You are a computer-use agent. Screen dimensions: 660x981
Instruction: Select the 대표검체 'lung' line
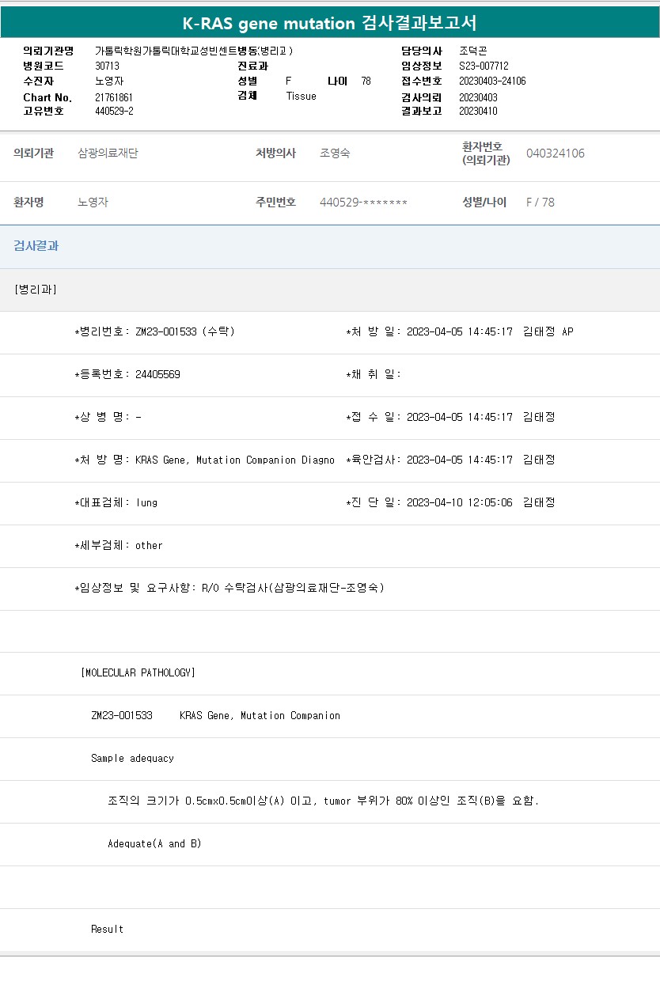[116, 502]
